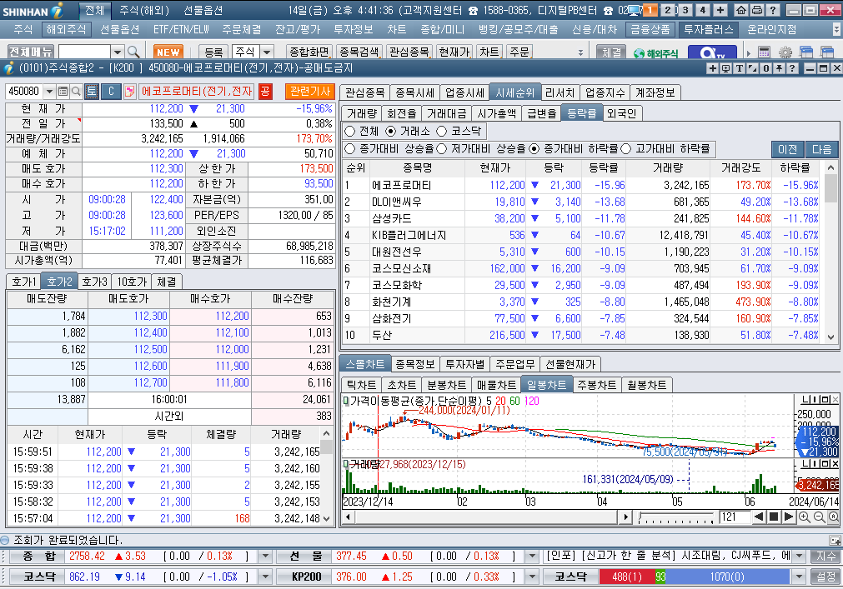
Task: Select the 코스닥 market radio button
Action: point(441,131)
